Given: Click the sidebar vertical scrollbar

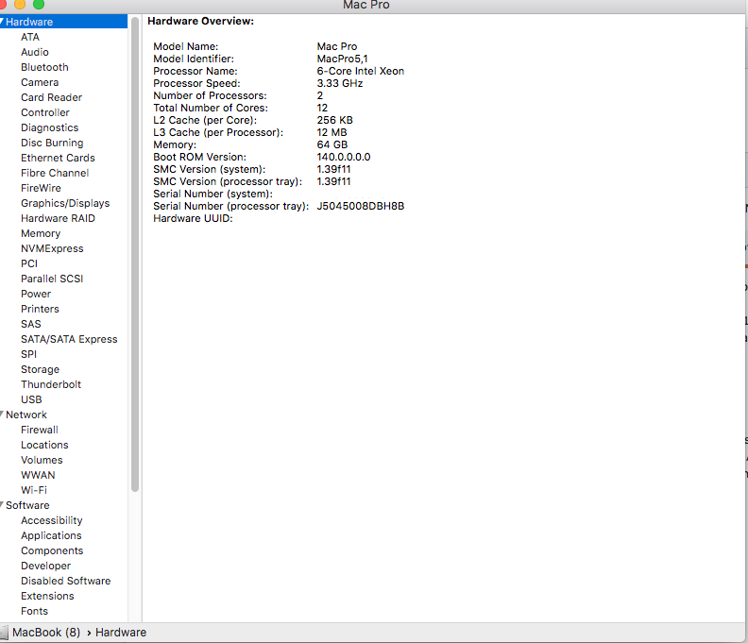Looking at the screenshot, I should (x=135, y=254).
